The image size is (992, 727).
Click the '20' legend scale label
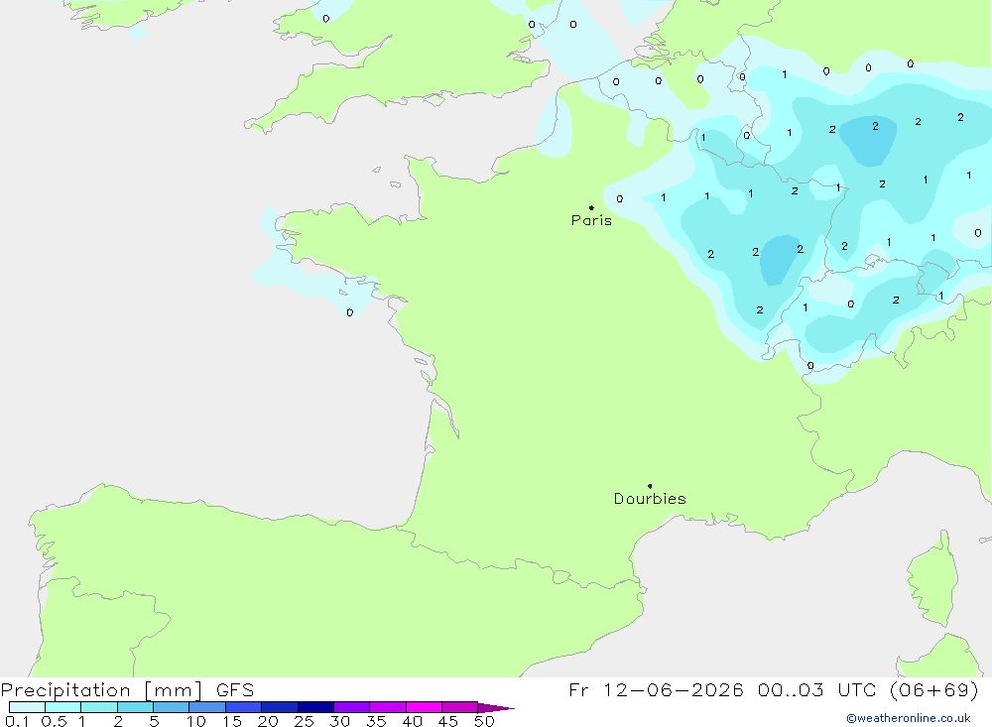268,721
